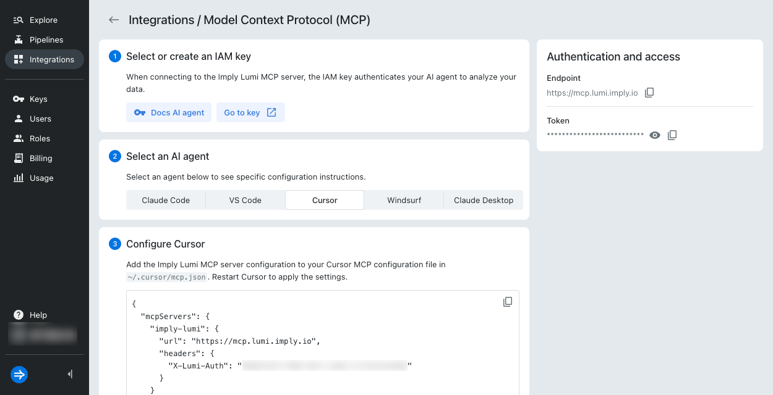Screen dimensions: 773x395
Task: Click the Docs AI agent key button
Action: point(169,112)
